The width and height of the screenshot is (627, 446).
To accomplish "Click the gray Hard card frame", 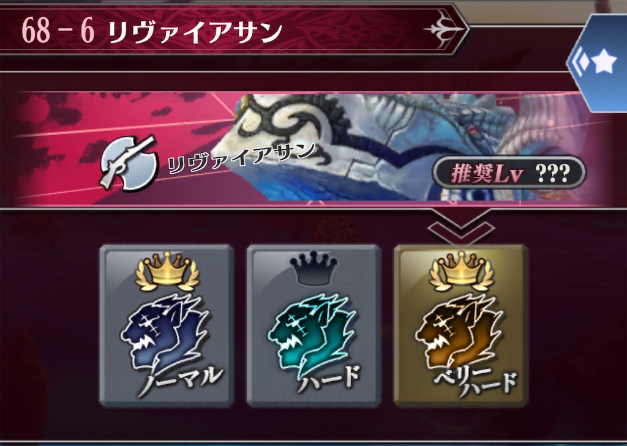I will point(313,325).
